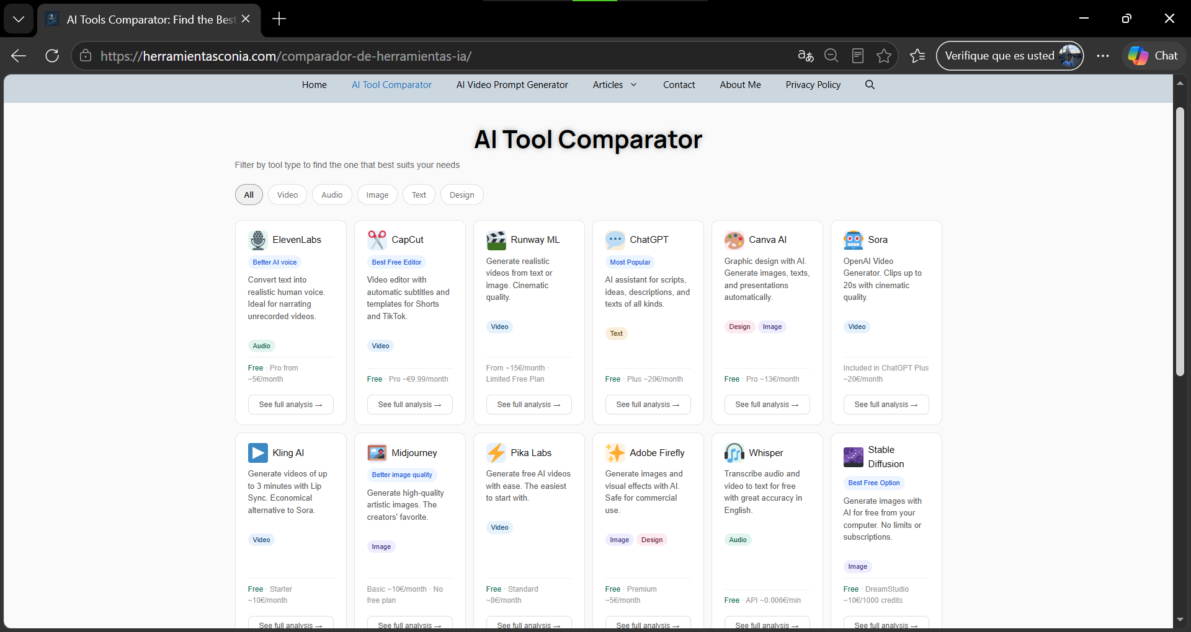Viewport: 1191px width, 632px height.
Task: Click the Design tag on Canva AI card
Action: click(739, 327)
